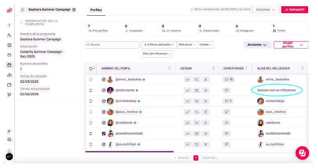Click the Compartir button
Viewport: 318px width, 168px height.
pos(295,9)
